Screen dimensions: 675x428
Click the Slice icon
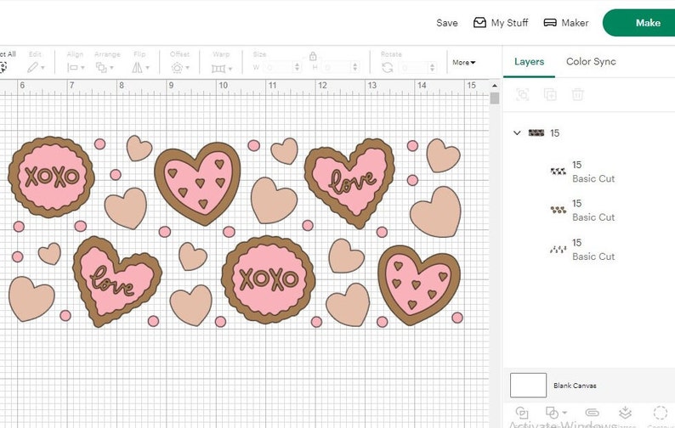point(522,413)
